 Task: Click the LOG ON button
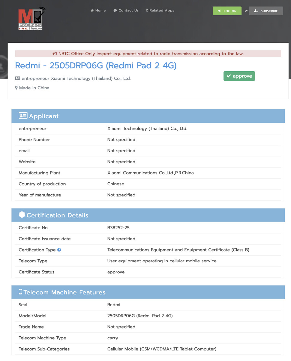click(227, 11)
